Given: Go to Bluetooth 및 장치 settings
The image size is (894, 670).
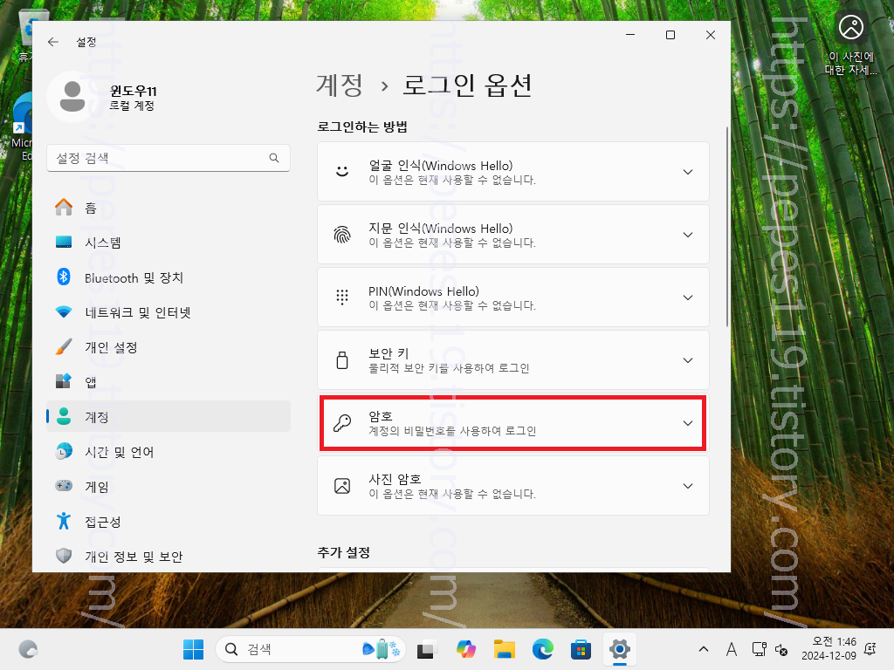Looking at the screenshot, I should (x=168, y=277).
